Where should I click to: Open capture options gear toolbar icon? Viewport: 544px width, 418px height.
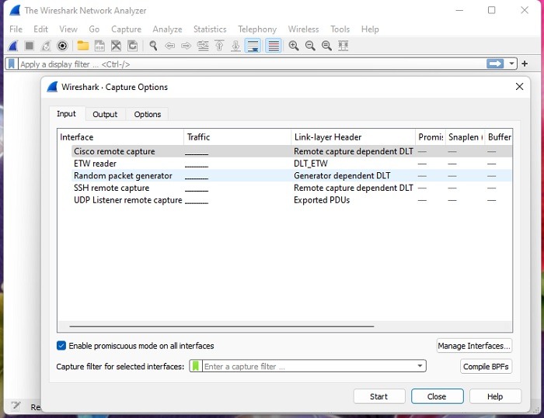pyautogui.click(x=62, y=46)
